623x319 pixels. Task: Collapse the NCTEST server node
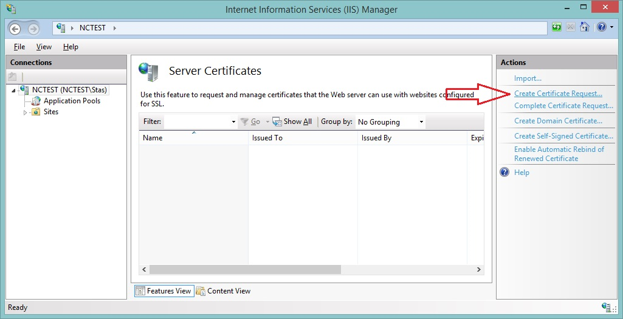[14, 91]
